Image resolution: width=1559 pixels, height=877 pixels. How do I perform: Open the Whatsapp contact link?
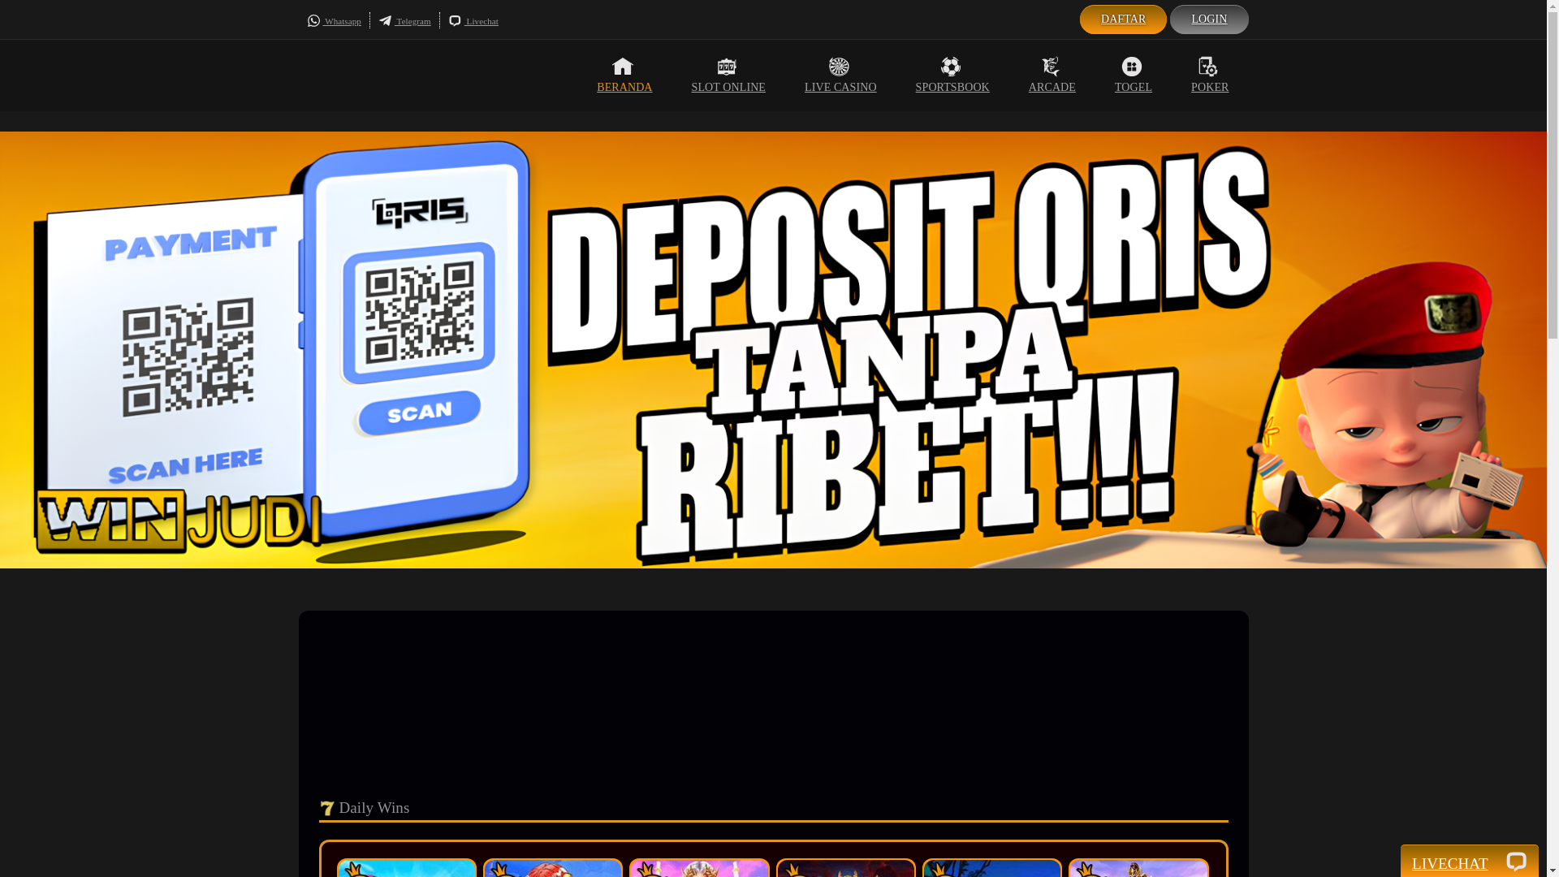click(343, 21)
